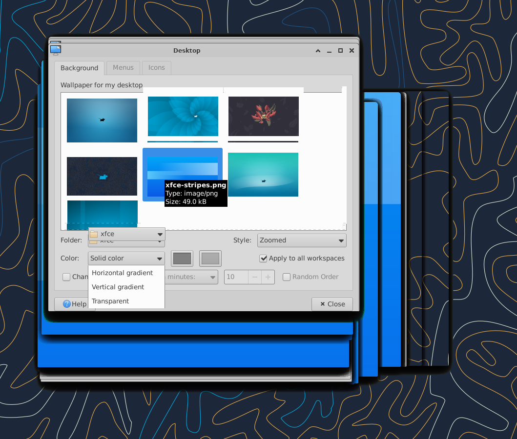
Task: Open the first color swatch picker
Action: [182, 259]
